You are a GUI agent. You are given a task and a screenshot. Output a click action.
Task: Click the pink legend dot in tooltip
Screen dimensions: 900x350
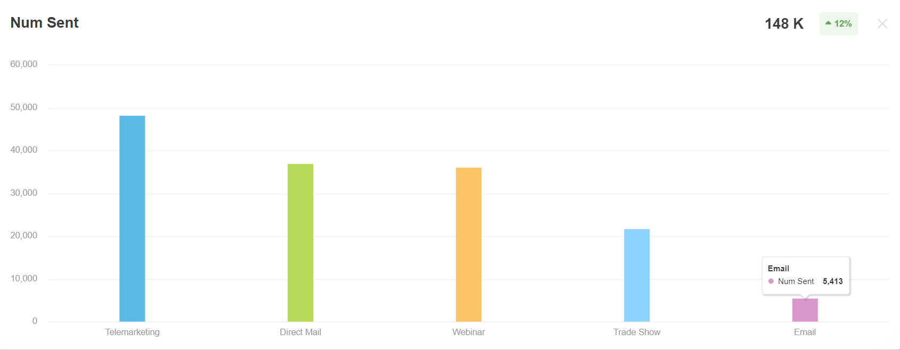(x=771, y=281)
